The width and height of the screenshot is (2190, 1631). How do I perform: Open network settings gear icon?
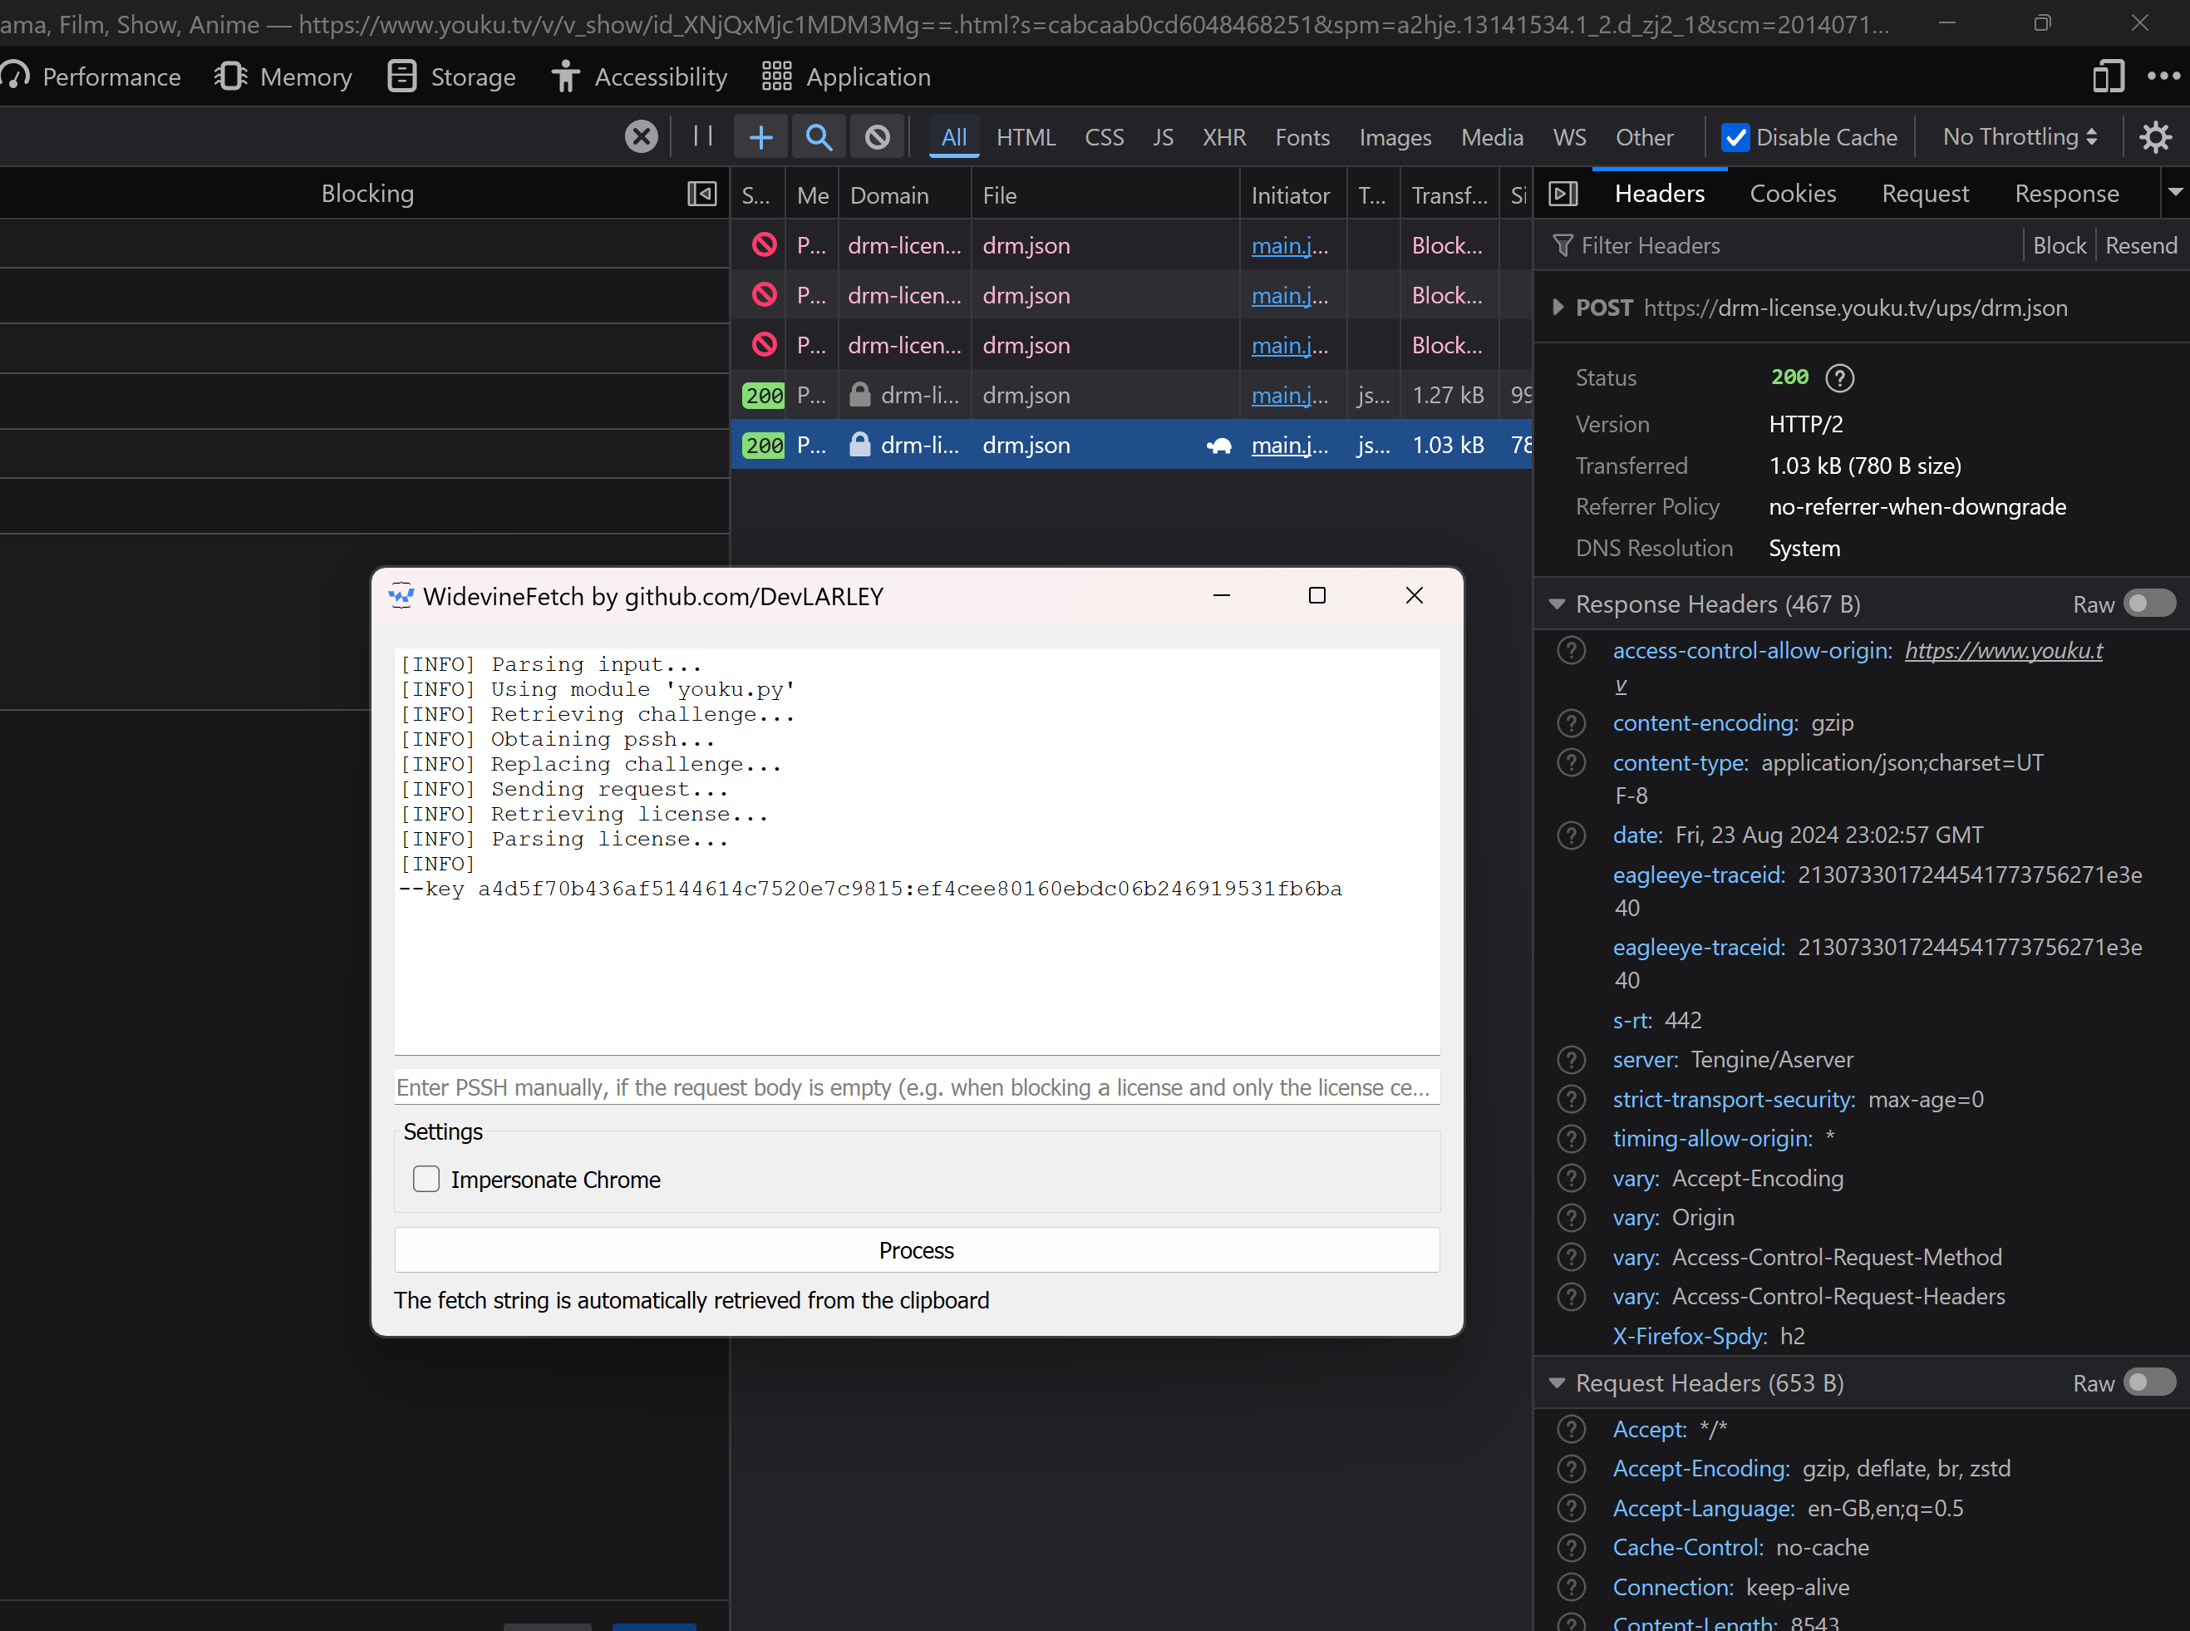click(2154, 136)
